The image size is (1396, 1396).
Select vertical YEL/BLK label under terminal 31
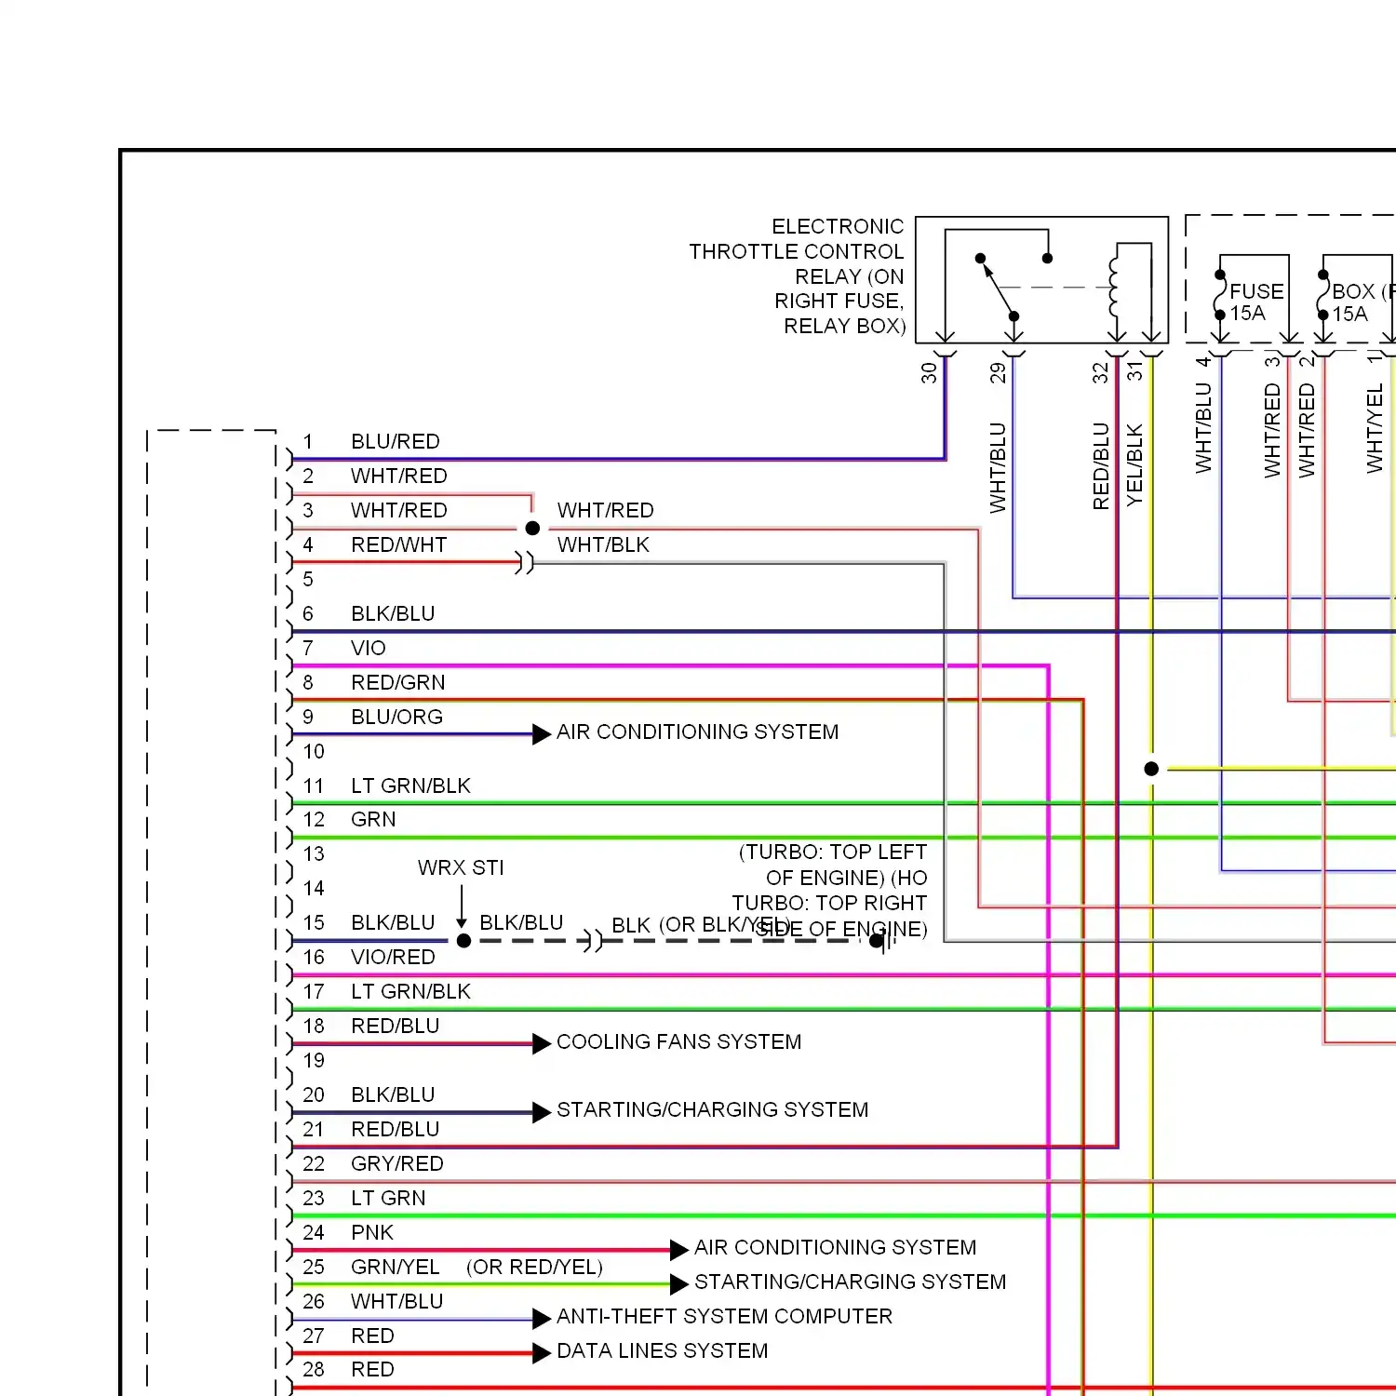(1134, 465)
